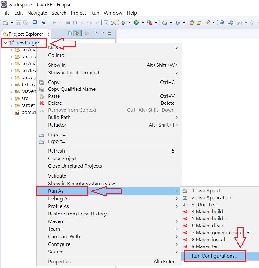The image size is (259, 268).
Task: Toggle Link with Editor in Project Explorer
Action: [x=77, y=33]
